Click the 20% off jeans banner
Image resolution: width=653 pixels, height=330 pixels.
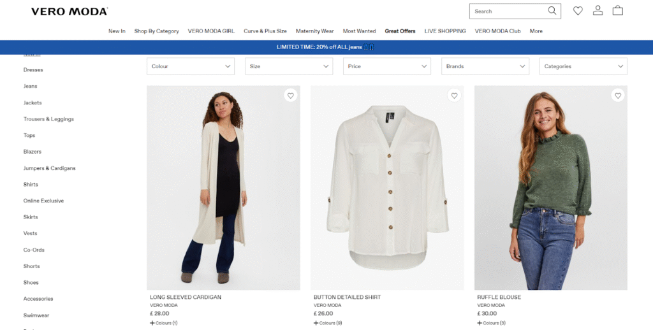326,47
